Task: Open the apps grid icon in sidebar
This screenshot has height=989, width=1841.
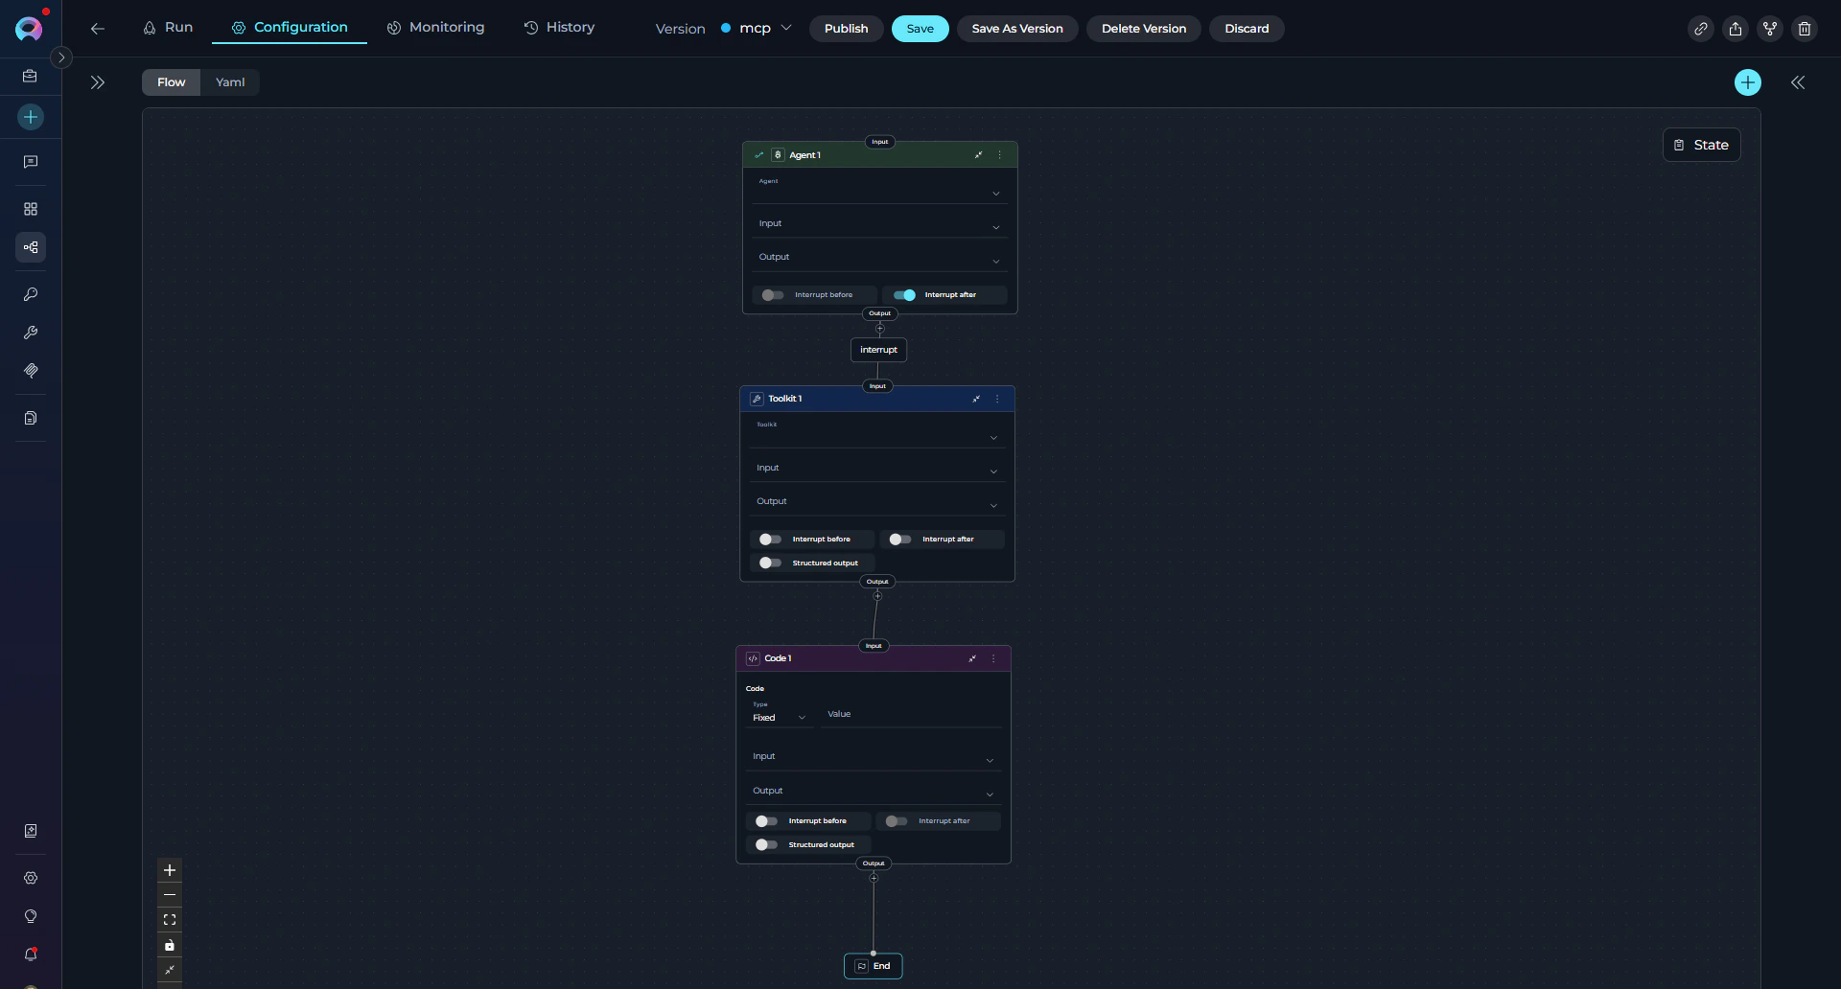Action: point(31,209)
